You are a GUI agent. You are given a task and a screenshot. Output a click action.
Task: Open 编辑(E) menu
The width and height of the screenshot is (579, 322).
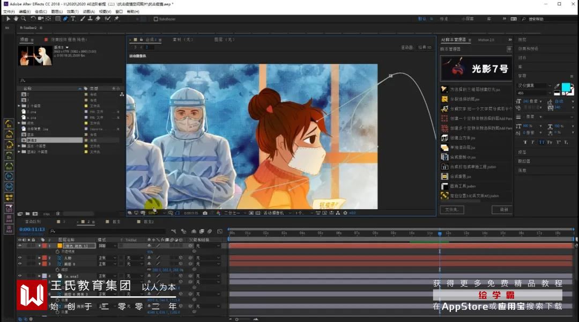pos(25,11)
